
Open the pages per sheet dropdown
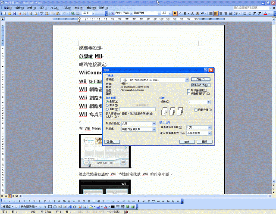point(209,127)
